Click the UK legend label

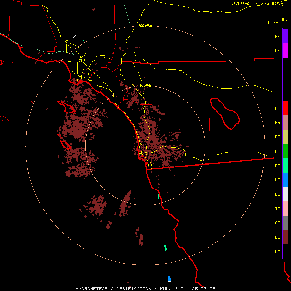coord(277,51)
